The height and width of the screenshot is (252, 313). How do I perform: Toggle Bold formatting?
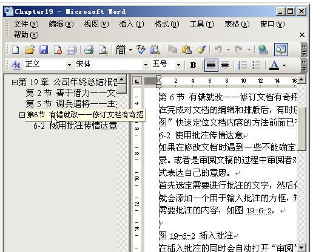(x=193, y=65)
